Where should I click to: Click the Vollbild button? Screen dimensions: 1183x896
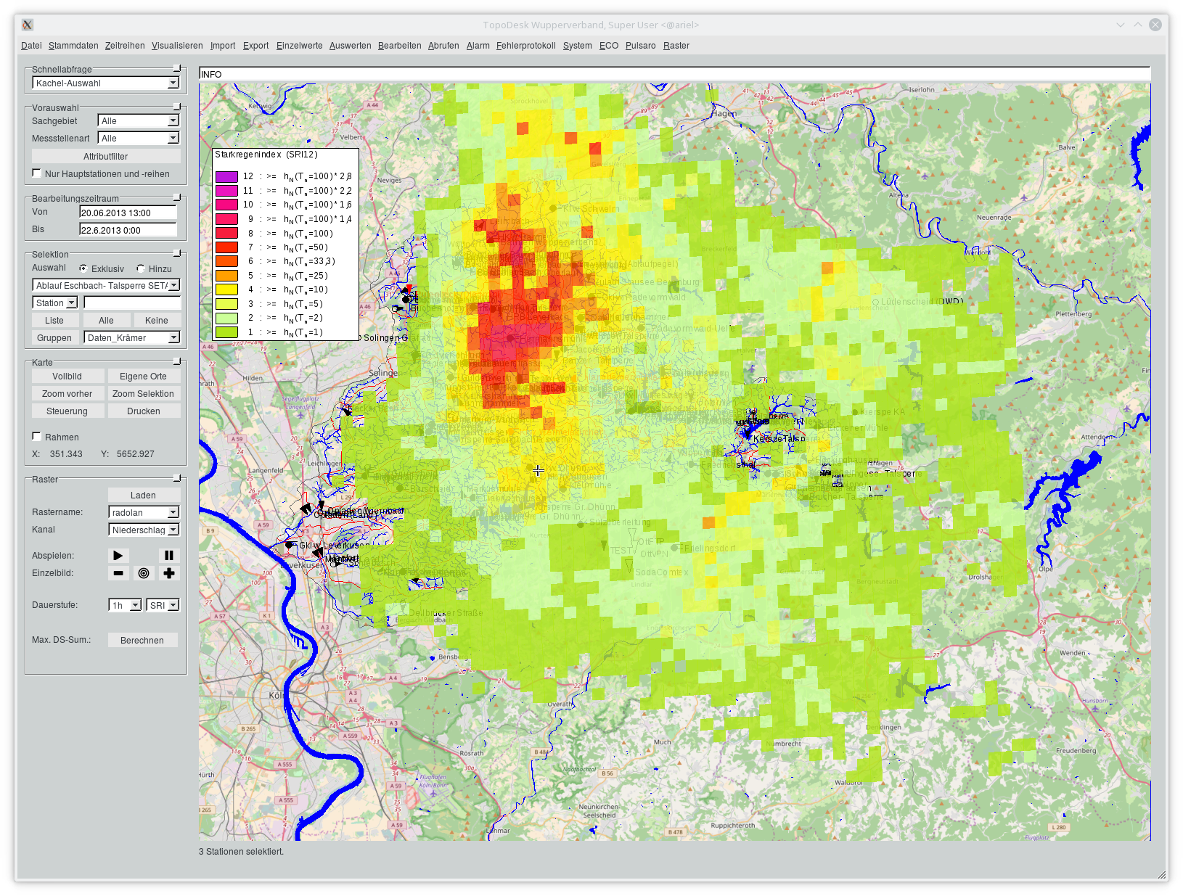(x=67, y=377)
